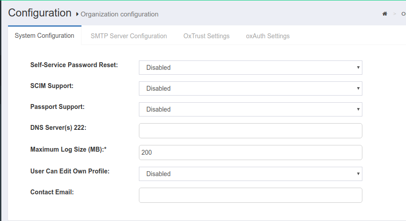Go to the oxAuth Settings tab
The height and width of the screenshot is (221, 406).
pos(268,36)
